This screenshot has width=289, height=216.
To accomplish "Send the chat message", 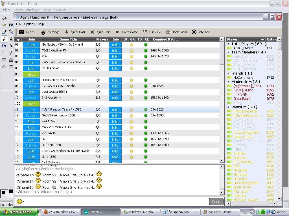I will click(216, 202).
